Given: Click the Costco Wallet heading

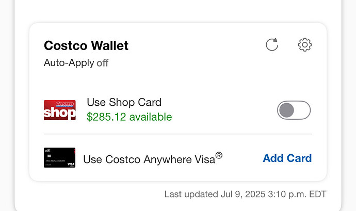Looking at the screenshot, I should 86,45.
